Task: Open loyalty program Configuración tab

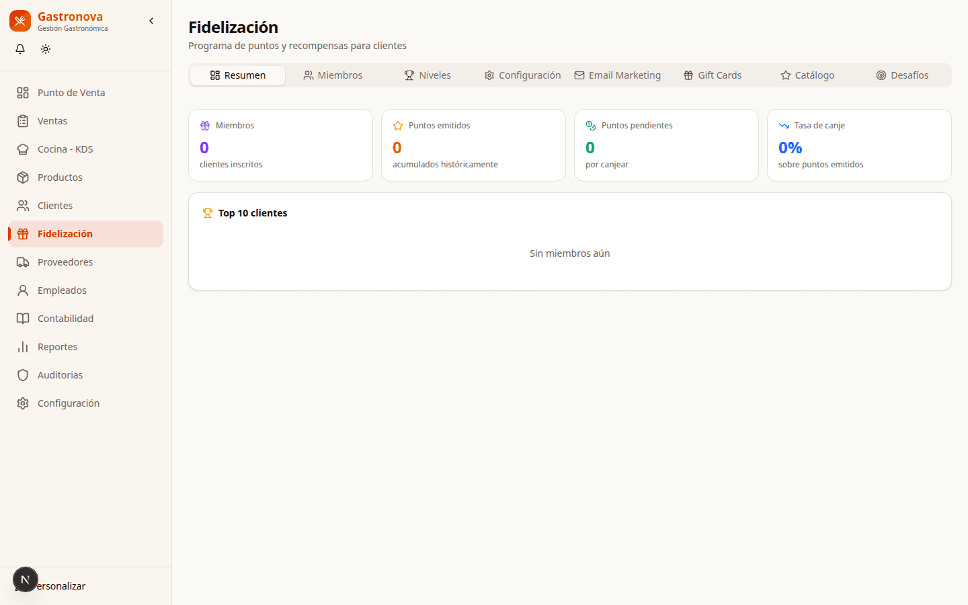Action: point(522,75)
